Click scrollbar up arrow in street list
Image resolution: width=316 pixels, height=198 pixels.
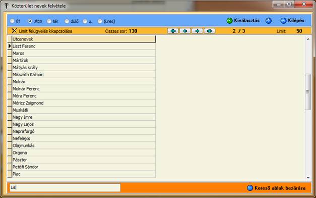(x=308, y=39)
